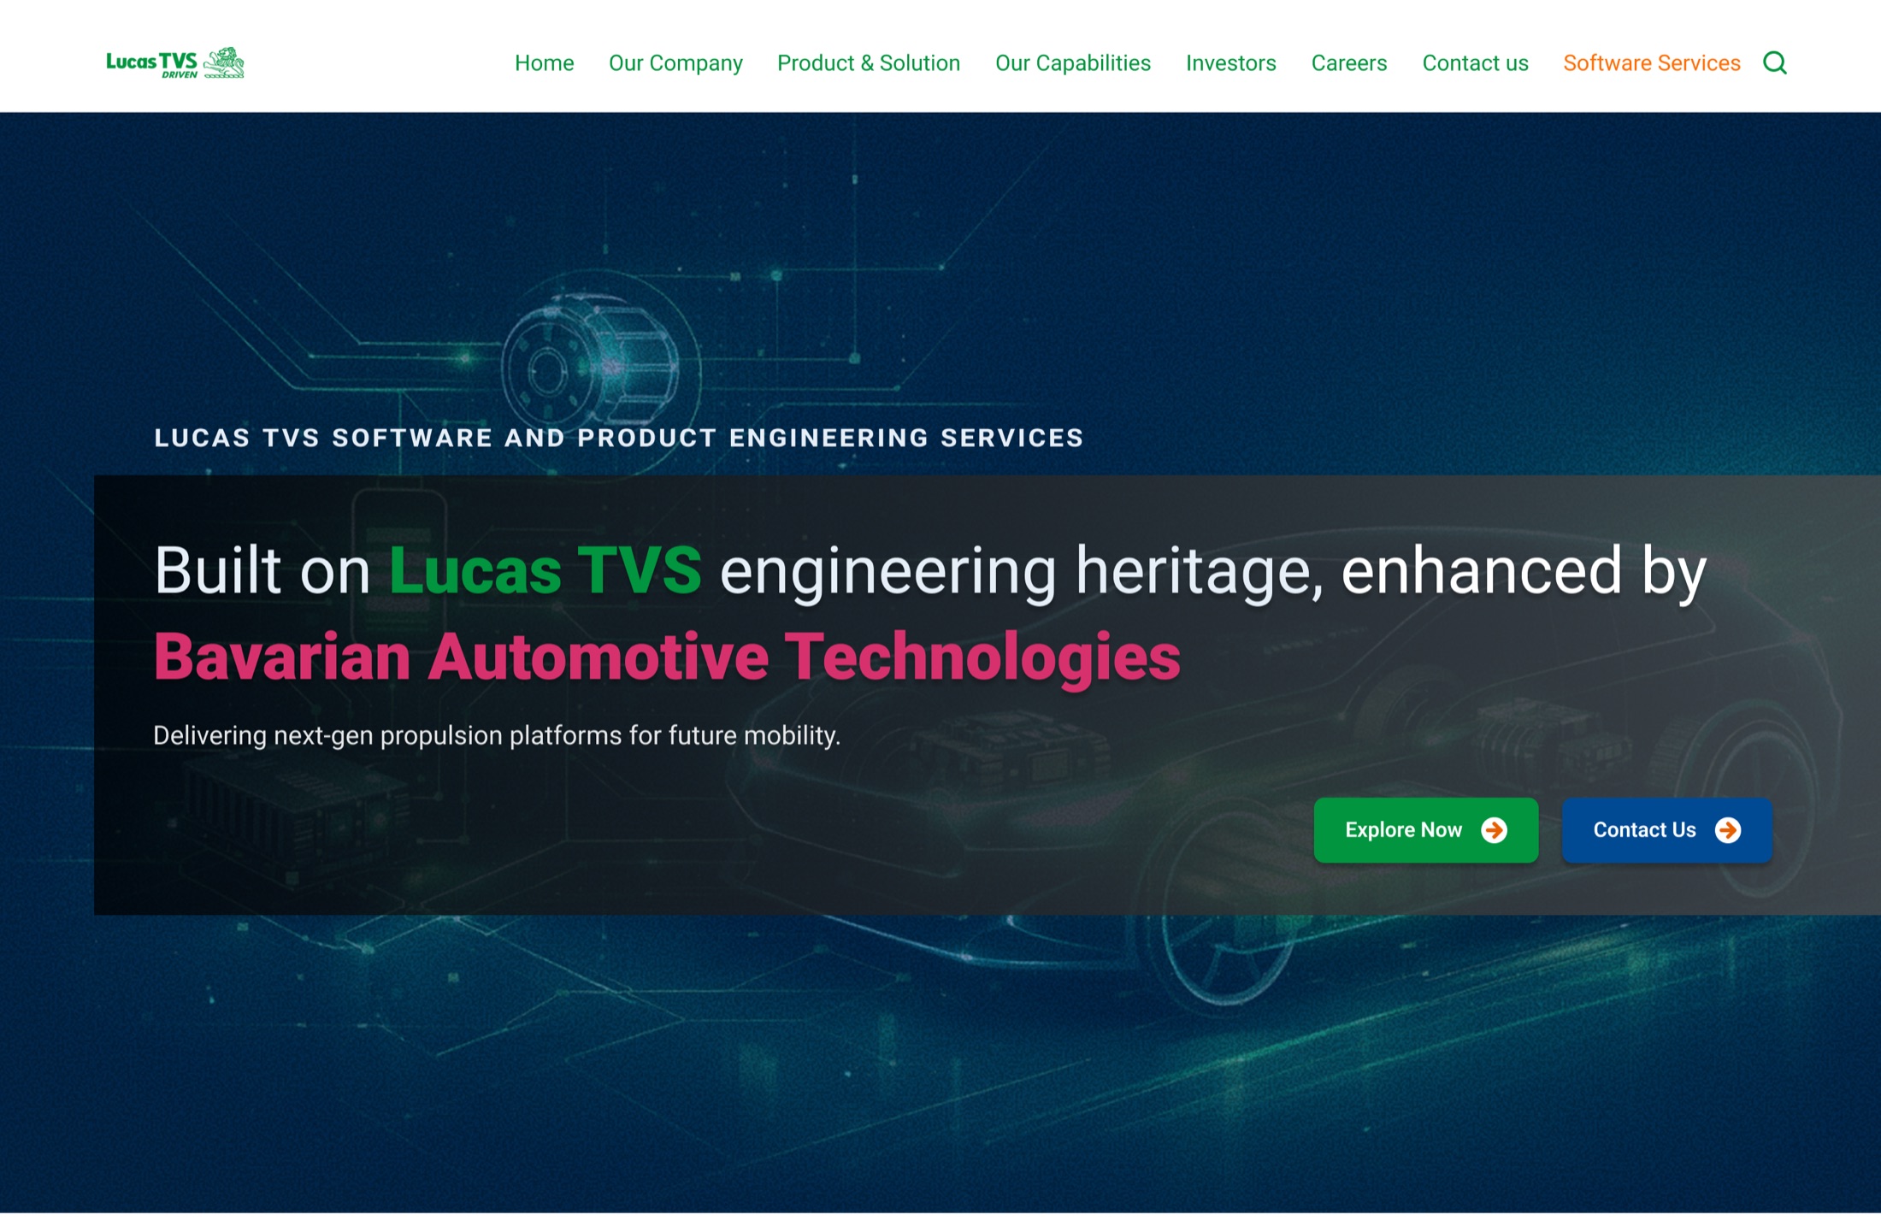Screen dimensions: 1881x1226
Task: Go to the Home menu item
Action: pos(544,63)
